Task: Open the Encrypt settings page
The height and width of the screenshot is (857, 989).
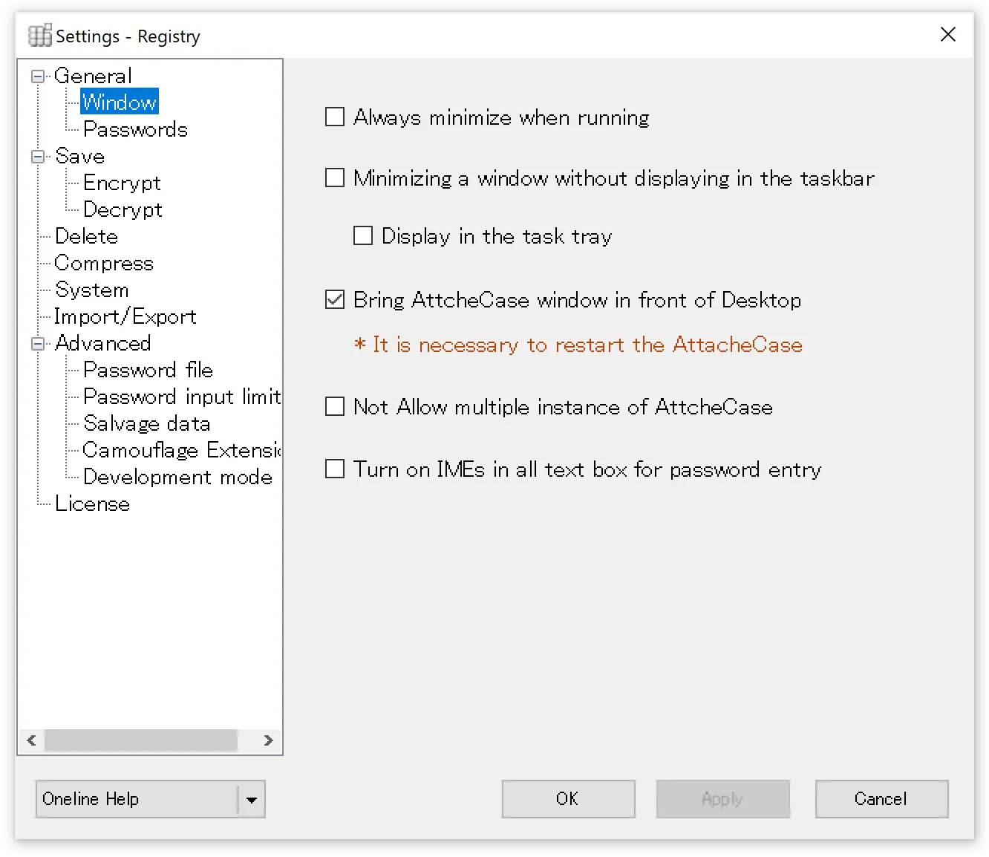Action: (x=122, y=183)
